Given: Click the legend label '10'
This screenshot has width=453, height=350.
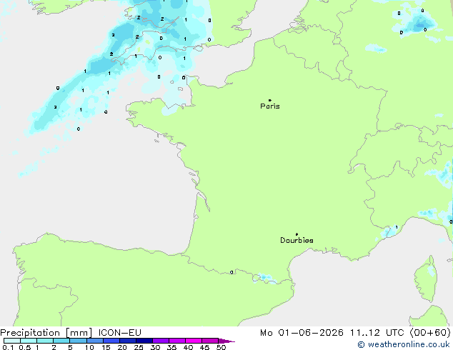Looking at the screenshot, I should point(89,347).
